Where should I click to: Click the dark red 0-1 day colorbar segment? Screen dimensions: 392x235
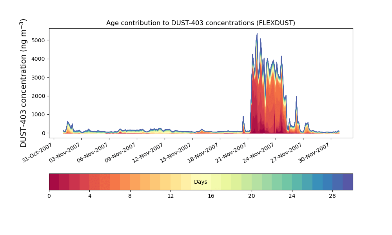click(54, 182)
